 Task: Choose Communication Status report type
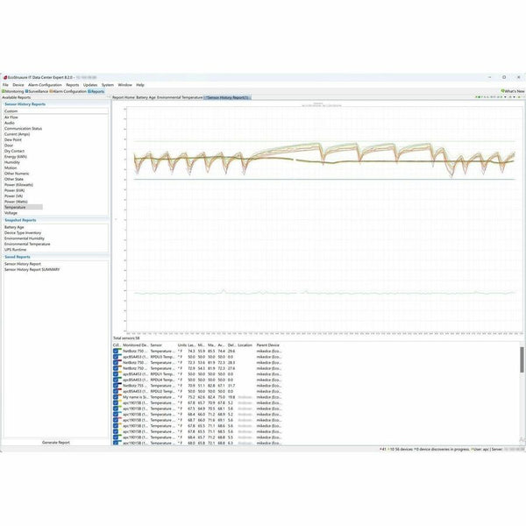click(x=23, y=129)
